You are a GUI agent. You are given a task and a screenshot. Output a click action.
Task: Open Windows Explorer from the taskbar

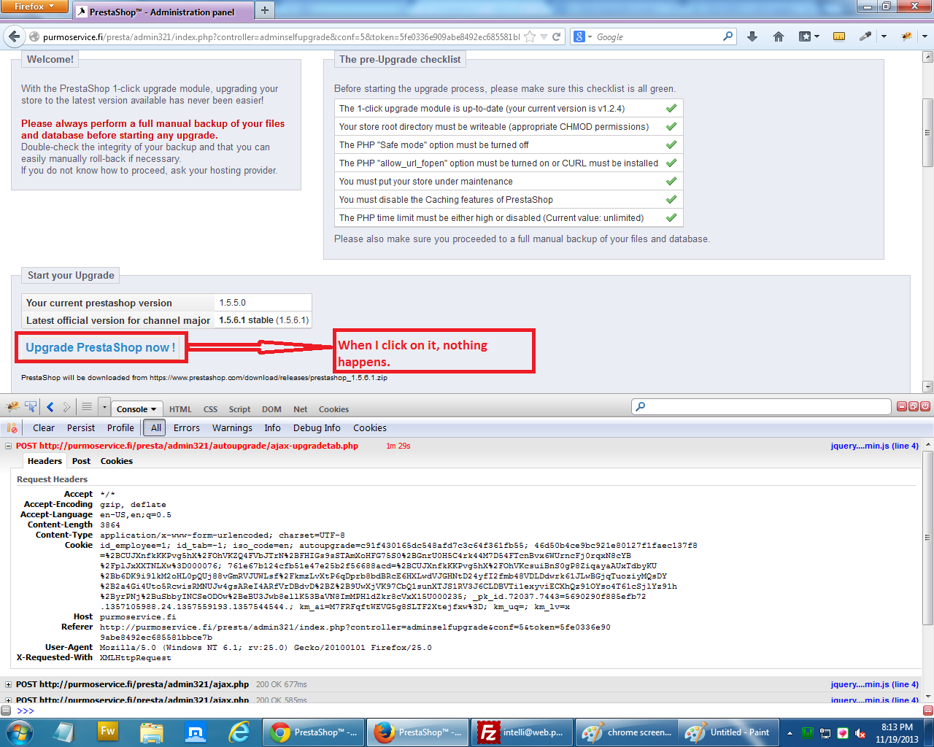click(152, 732)
